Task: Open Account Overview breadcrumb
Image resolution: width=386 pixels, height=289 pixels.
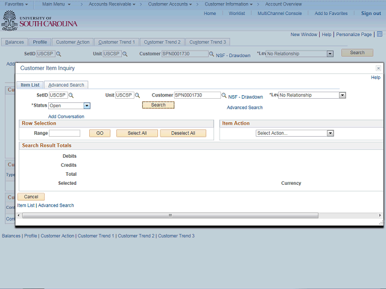Action: point(283,4)
